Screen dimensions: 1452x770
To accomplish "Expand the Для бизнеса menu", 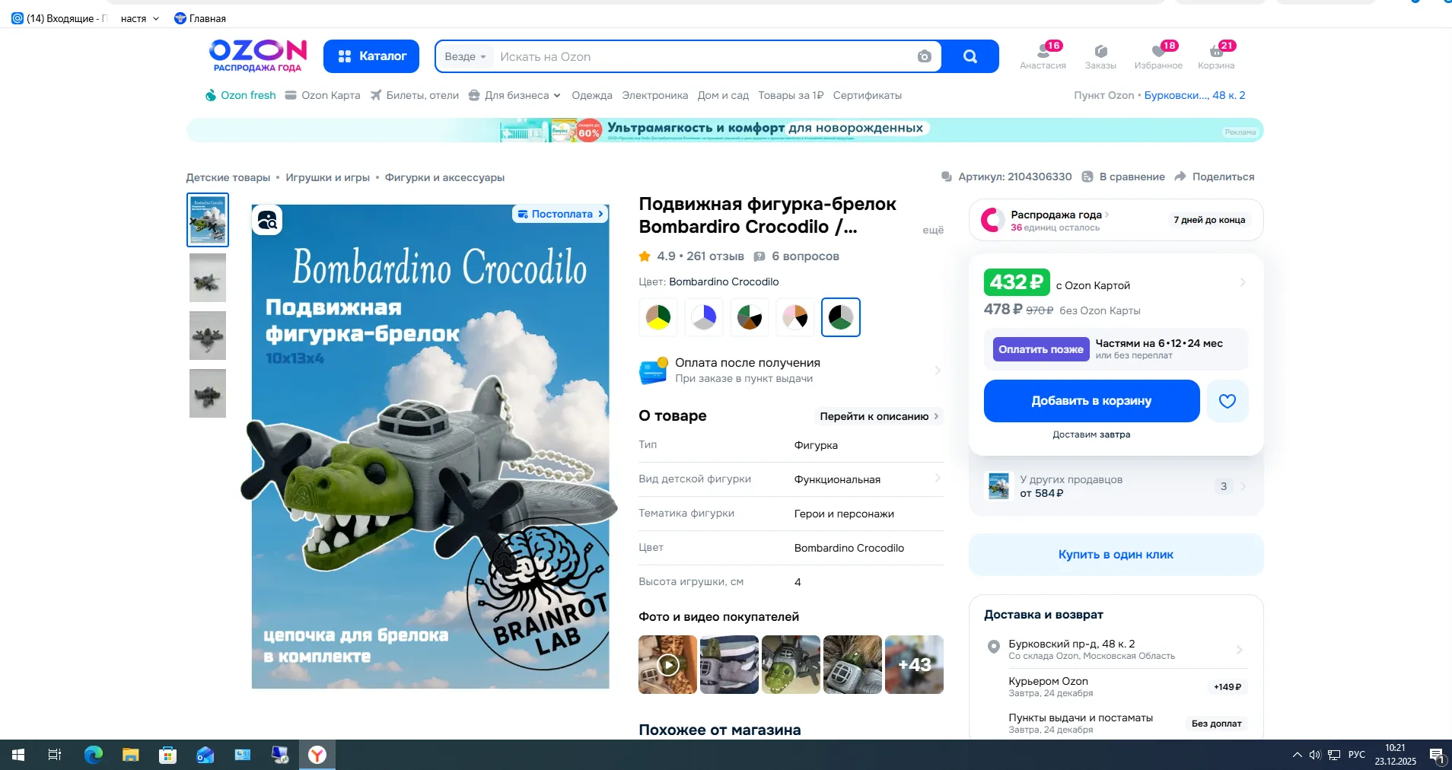I will coord(515,95).
